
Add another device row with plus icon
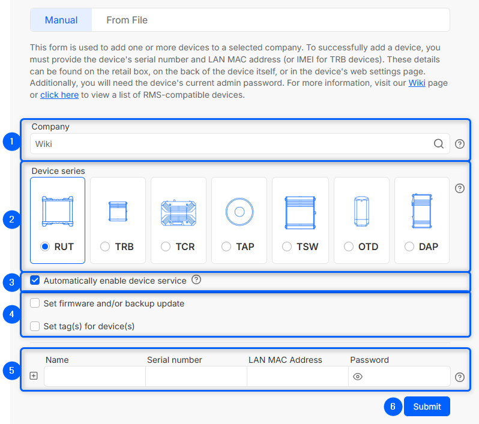coord(34,376)
